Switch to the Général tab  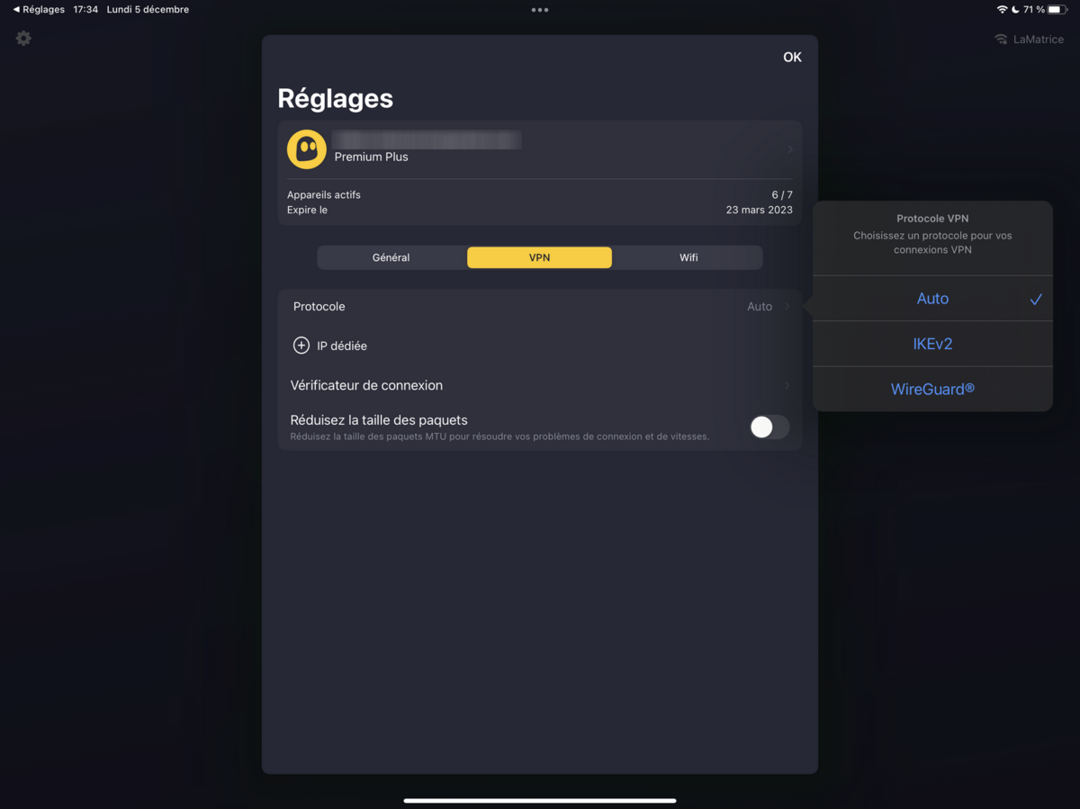pos(391,257)
